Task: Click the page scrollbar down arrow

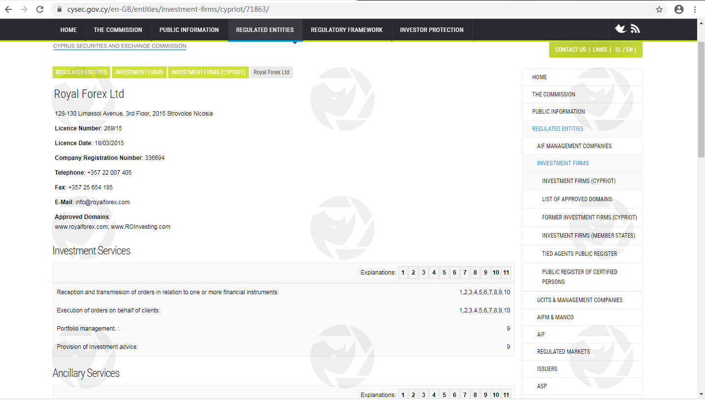Action: pyautogui.click(x=701, y=394)
